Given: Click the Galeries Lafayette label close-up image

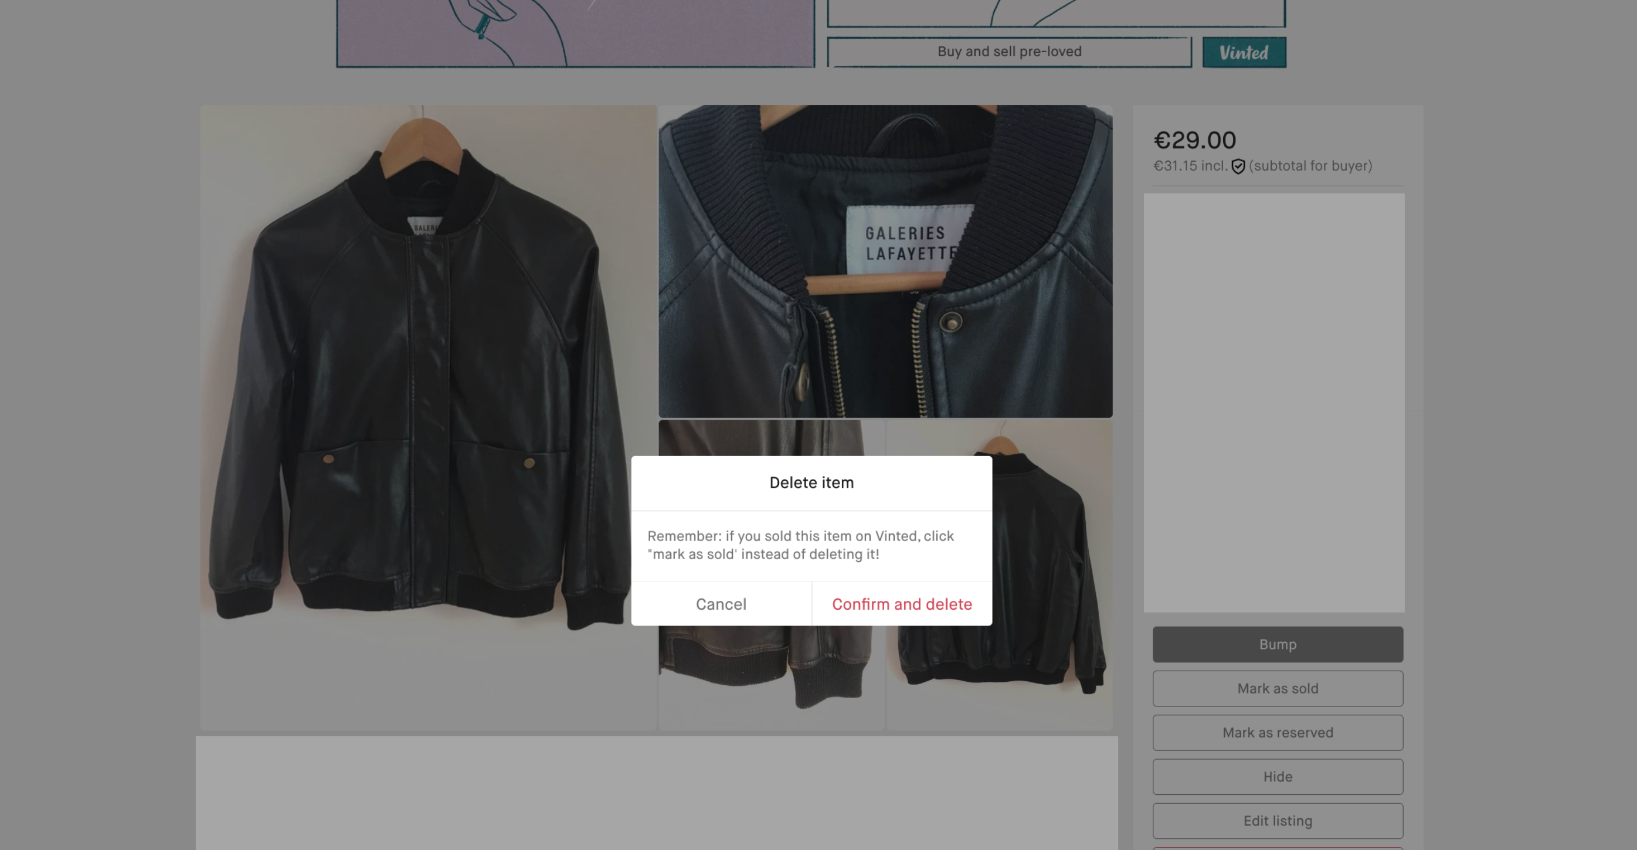Looking at the screenshot, I should click(x=885, y=261).
